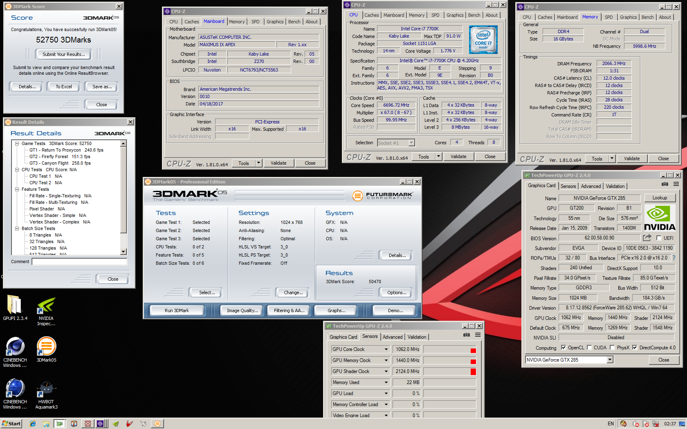Screen dimensions: 687x429
Task: Click camera screenshot icon in GPU-Z Sensors window
Action: 467,335
